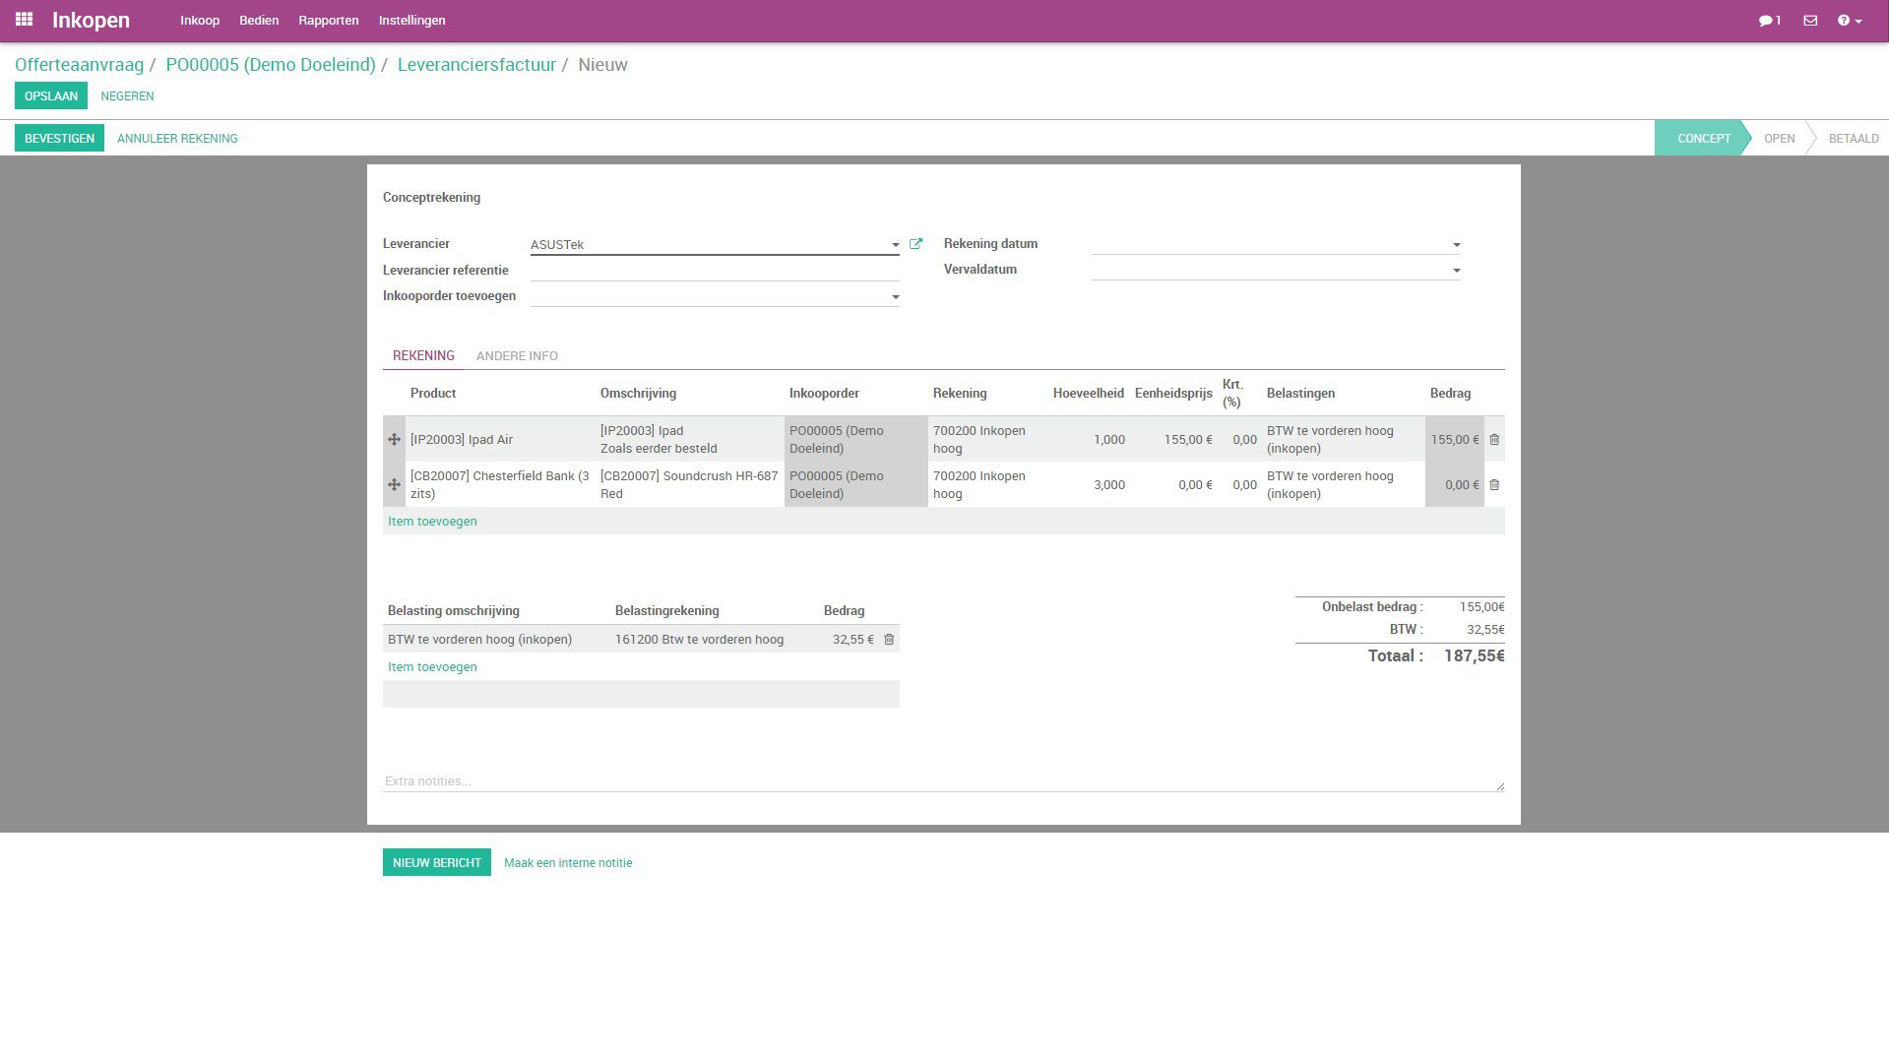Open the help question mark menu
The height and width of the screenshot is (1058, 1889).
[1848, 21]
